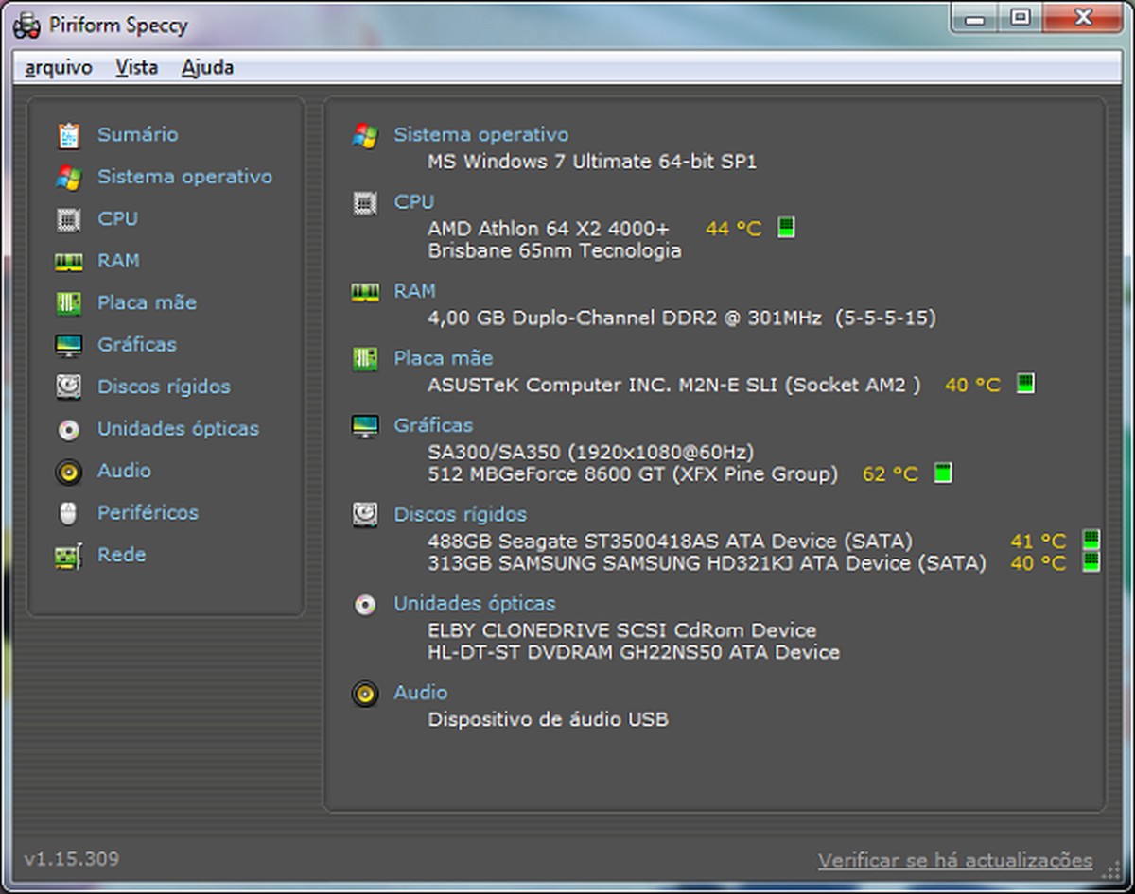
Task: Open the Ajuda menu
Action: (207, 67)
